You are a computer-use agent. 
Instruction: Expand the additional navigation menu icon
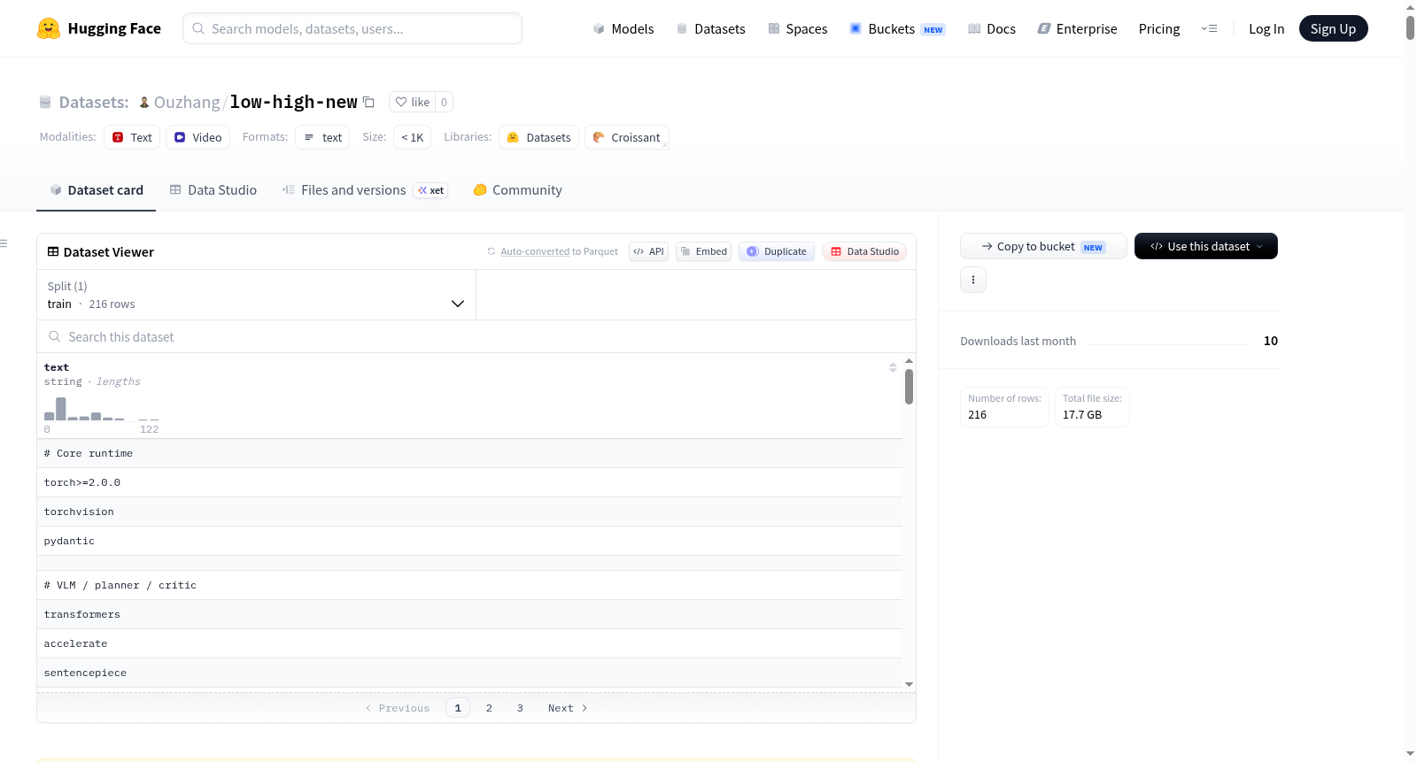[x=1209, y=28]
